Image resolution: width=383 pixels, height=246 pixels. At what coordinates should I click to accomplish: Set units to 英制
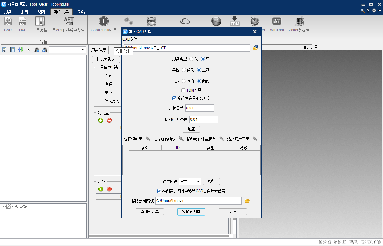pos(184,70)
